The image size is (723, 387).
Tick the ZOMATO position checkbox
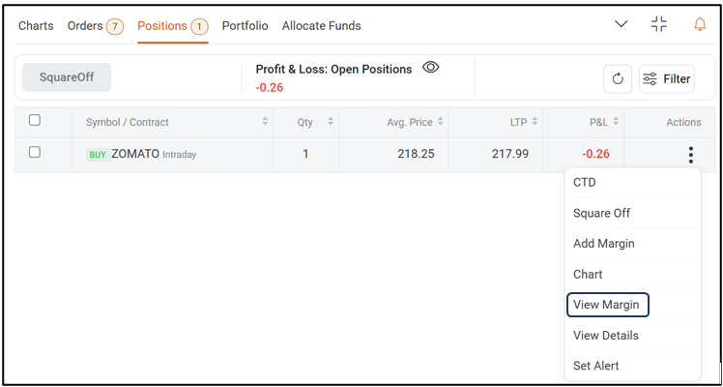coord(35,153)
